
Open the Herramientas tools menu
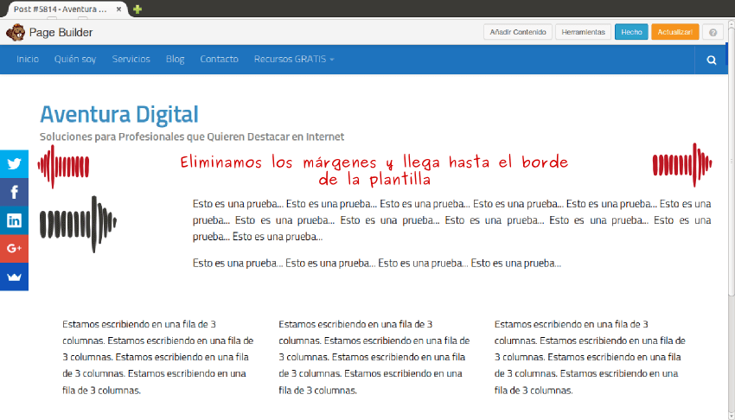tap(583, 32)
